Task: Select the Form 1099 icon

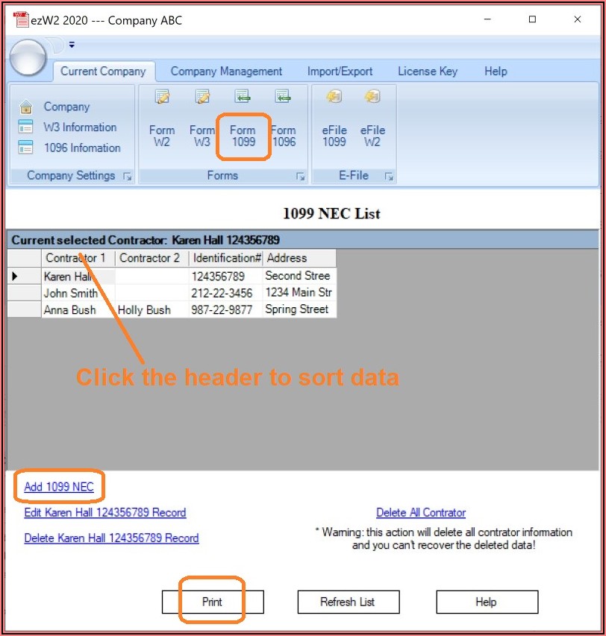Action: (x=243, y=120)
